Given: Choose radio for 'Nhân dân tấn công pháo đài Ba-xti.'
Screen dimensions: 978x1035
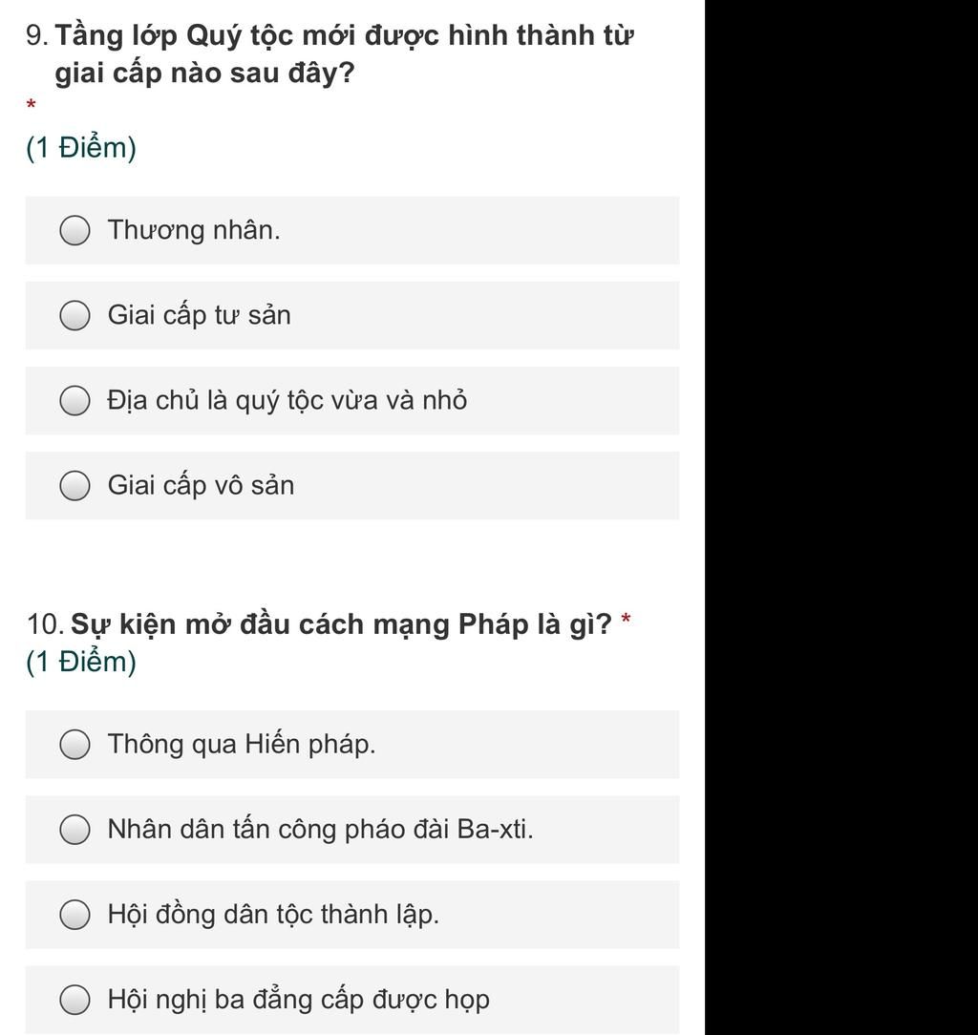Looking at the screenshot, I should (74, 830).
